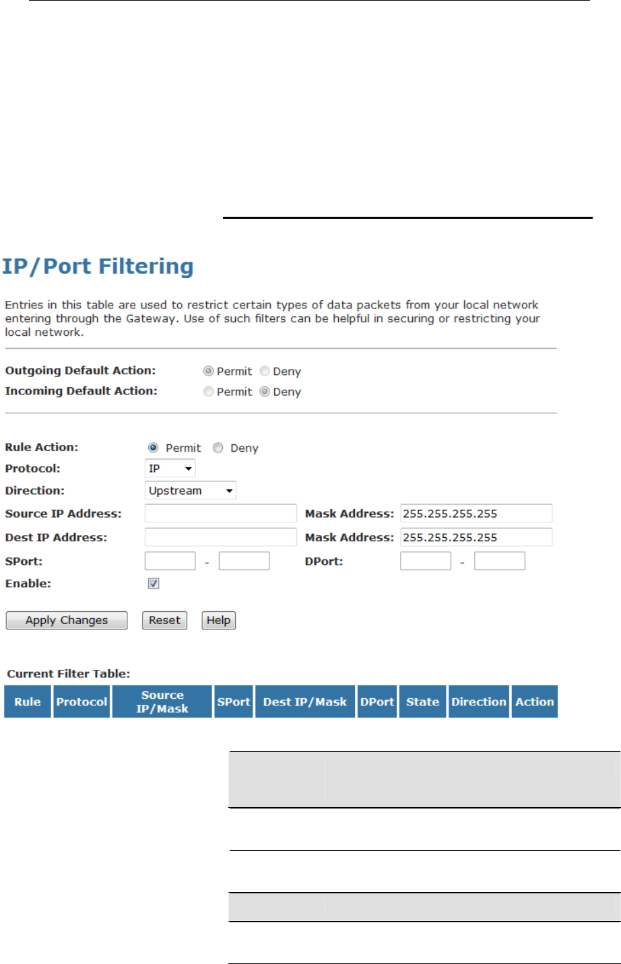This screenshot has width=621, height=964.
Task: Toggle the Enable checkbox
Action: click(154, 584)
